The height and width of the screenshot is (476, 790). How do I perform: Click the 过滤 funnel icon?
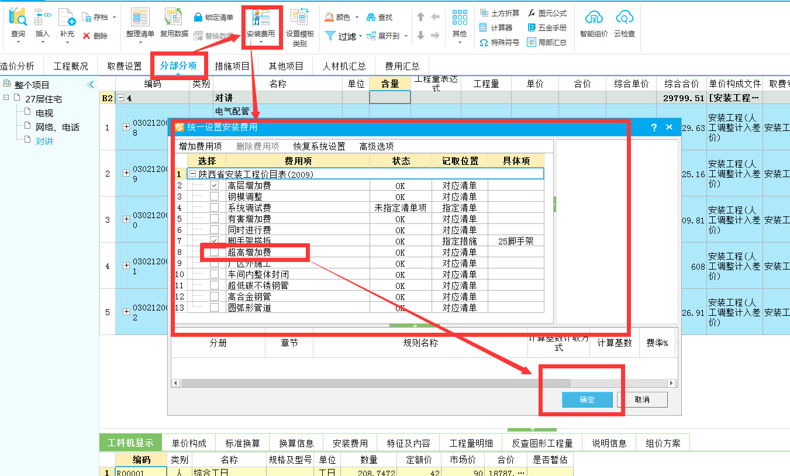point(330,36)
